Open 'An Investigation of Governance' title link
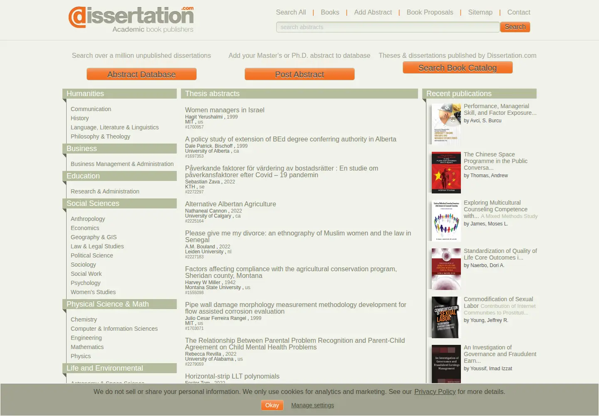Viewport: 599px width, 416px height. tap(500, 354)
